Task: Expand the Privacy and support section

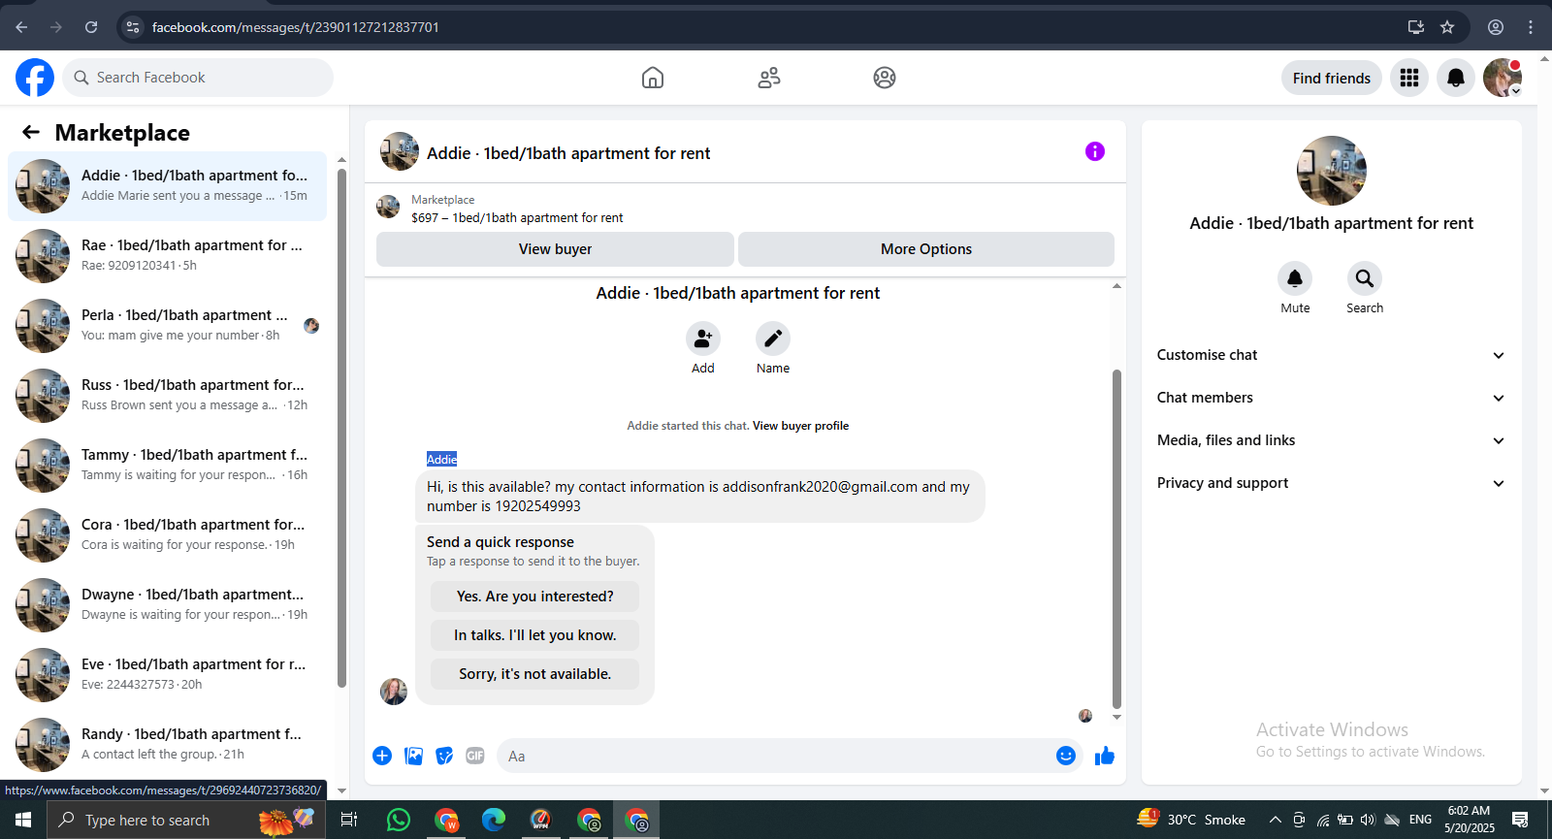Action: pyautogui.click(x=1331, y=483)
